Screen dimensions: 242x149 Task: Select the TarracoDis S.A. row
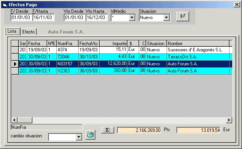pos(122,57)
